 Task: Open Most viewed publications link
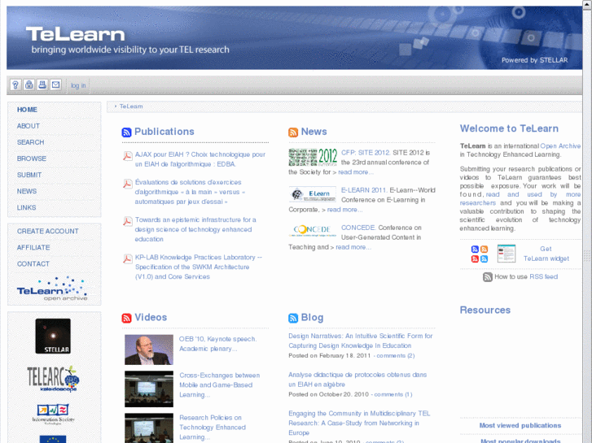point(520,425)
